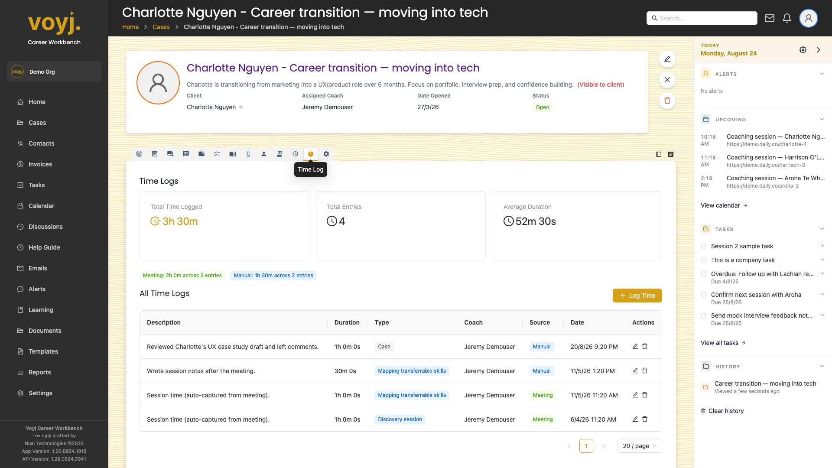
Task: Check off 'Confirm next session with Aroha'
Action: coord(704,295)
